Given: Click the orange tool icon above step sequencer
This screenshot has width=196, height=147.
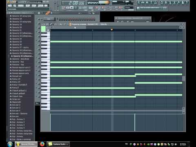Looking at the screenshot, I should coord(48,13).
